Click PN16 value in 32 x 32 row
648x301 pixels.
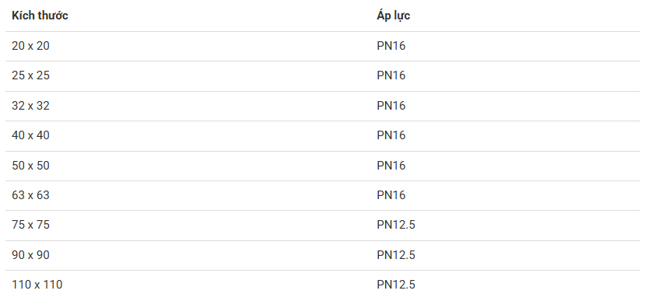(391, 106)
